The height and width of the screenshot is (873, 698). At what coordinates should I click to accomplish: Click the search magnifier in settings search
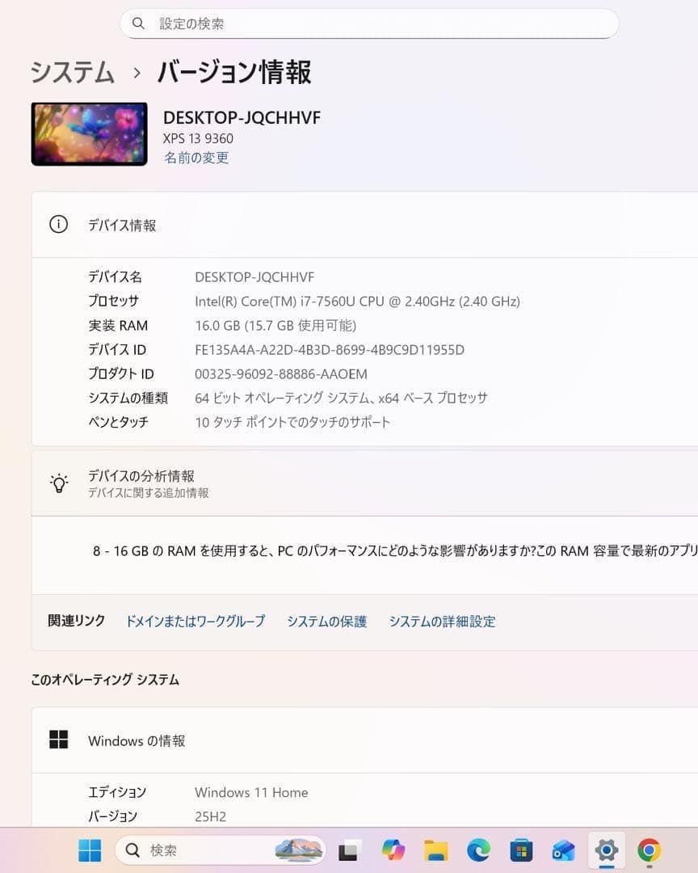(138, 23)
